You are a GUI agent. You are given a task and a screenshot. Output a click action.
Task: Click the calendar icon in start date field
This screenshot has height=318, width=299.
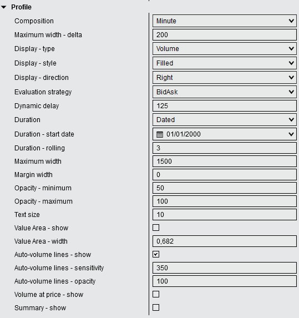(160, 134)
